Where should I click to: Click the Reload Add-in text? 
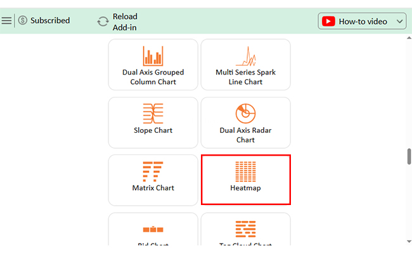(x=125, y=22)
